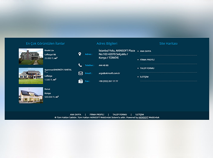Open İLETİŞİM in Site Haritası

point(144,77)
